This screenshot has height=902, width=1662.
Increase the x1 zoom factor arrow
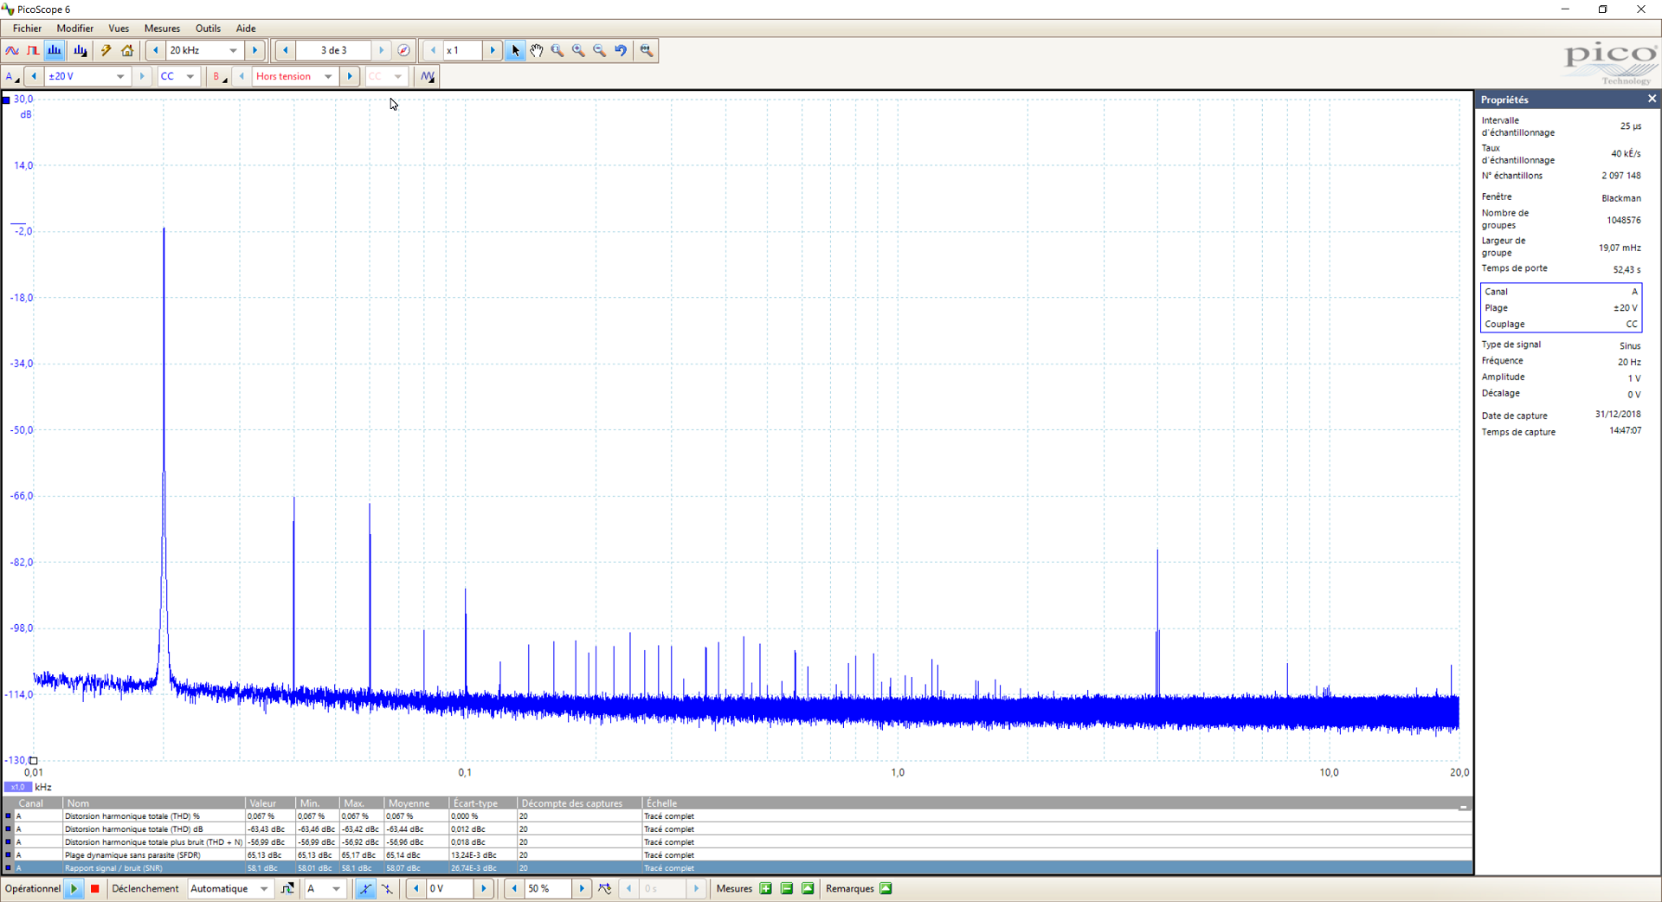tap(493, 50)
